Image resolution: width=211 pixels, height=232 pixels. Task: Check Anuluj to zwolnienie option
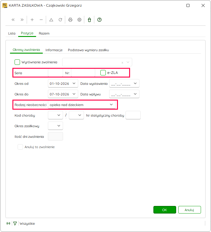click(x=20, y=147)
